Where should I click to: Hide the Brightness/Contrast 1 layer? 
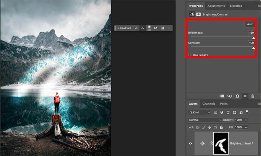click(x=190, y=143)
